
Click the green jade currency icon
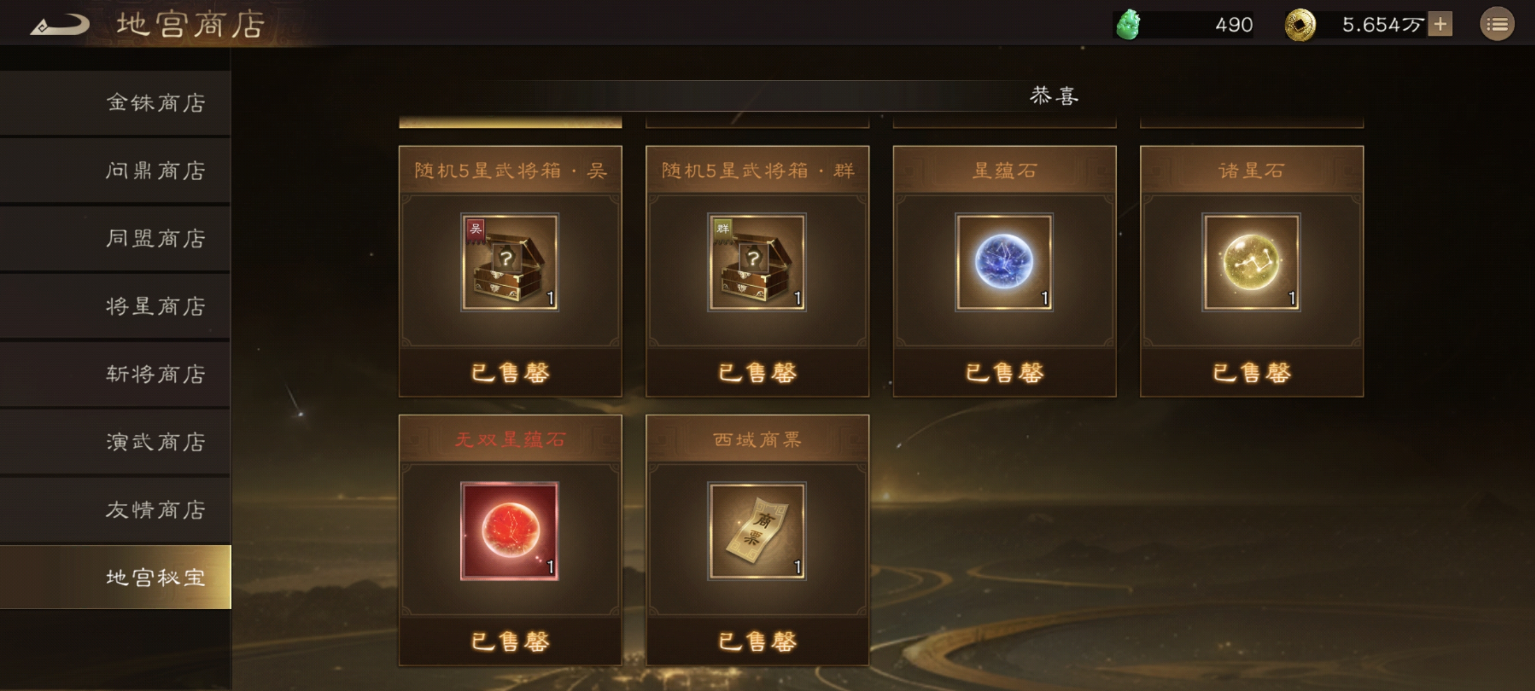point(1128,25)
